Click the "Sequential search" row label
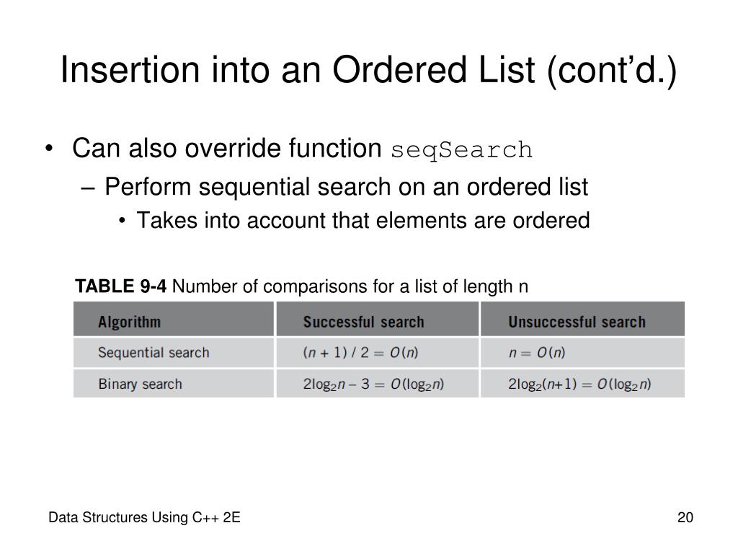This screenshot has height=554, width=738. tap(154, 353)
